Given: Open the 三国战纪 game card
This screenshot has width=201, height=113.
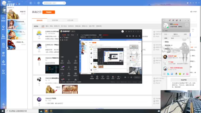Looking at the screenshot, I should [x=17, y=45].
